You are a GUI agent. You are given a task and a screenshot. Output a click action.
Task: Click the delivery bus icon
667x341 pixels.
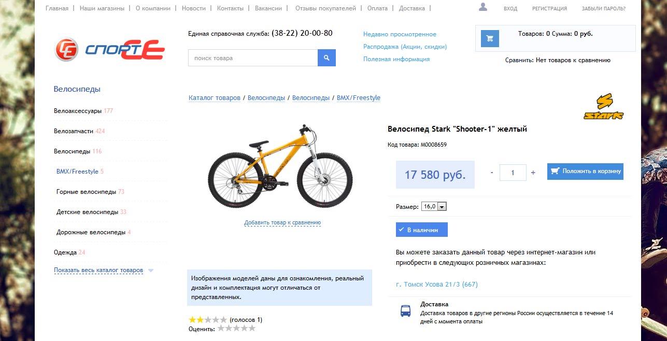coord(406,310)
